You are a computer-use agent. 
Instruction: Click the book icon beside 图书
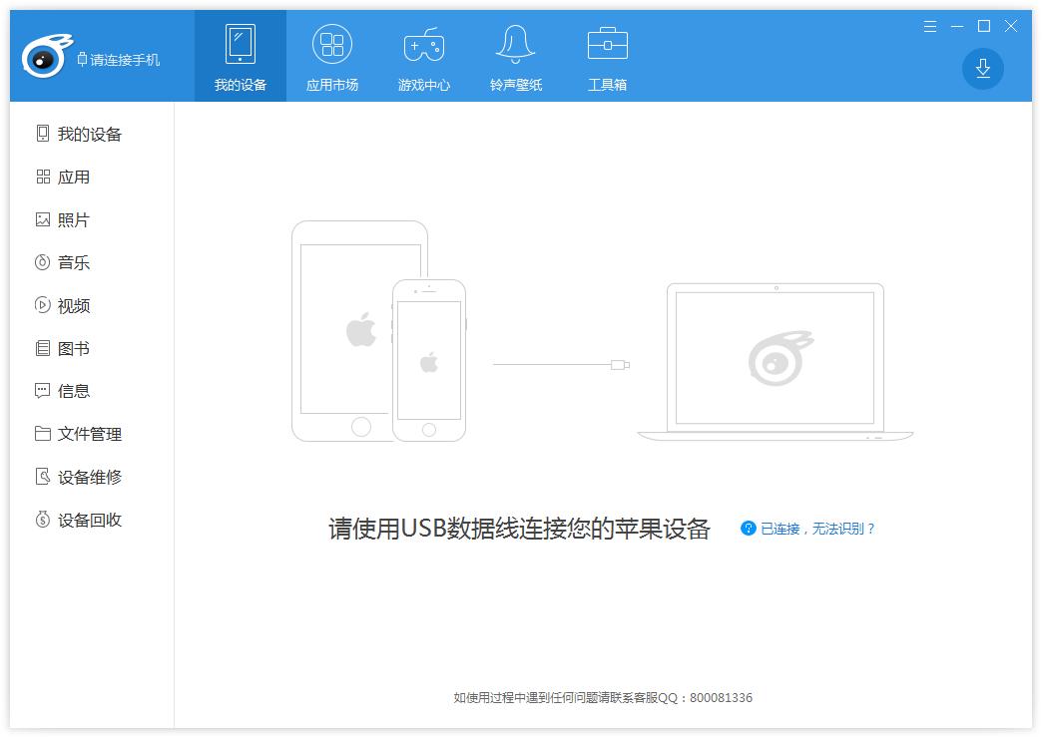(x=43, y=348)
